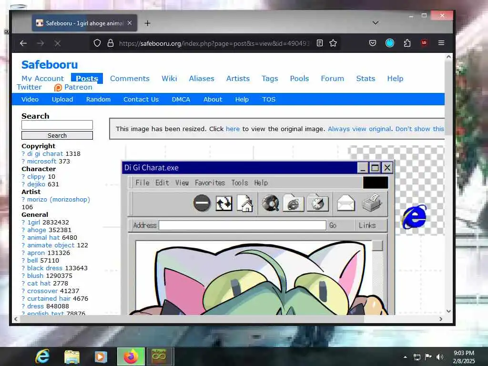This screenshot has width=488, height=366.
Task: Open the 1girl tag link
Action: pos(34,222)
